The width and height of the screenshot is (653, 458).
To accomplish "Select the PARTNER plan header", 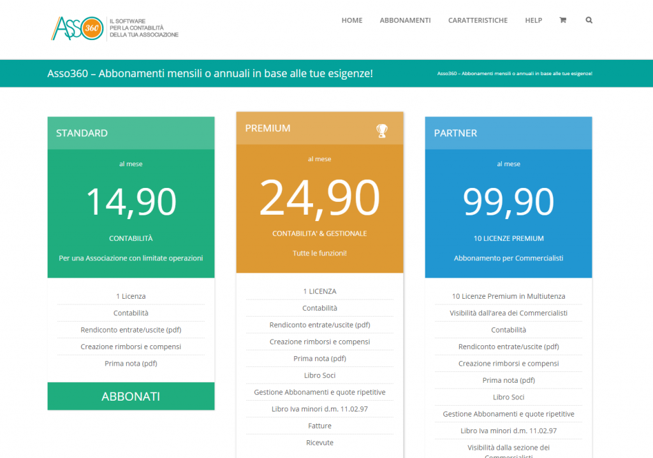I will coord(508,133).
